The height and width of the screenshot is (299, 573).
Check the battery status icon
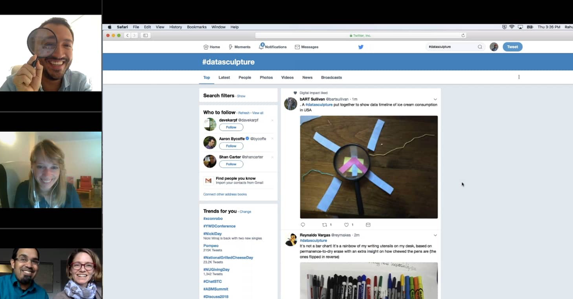530,27
